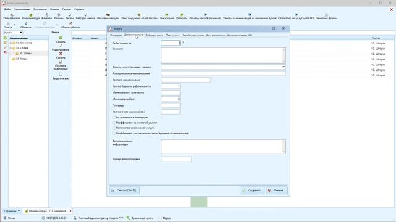396x222 pixels.
Task: Open the Печать dropdown arrow
Action: pyautogui.click(x=14, y=25)
